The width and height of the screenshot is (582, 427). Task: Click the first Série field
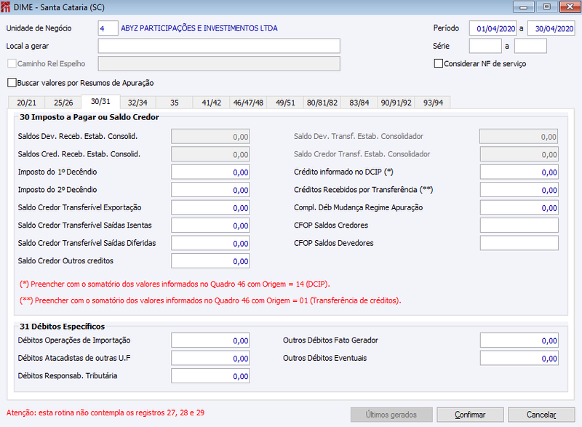pyautogui.click(x=485, y=46)
